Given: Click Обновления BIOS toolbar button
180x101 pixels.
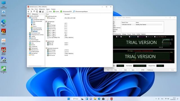Looking at the screenshot, I should 66,12.
